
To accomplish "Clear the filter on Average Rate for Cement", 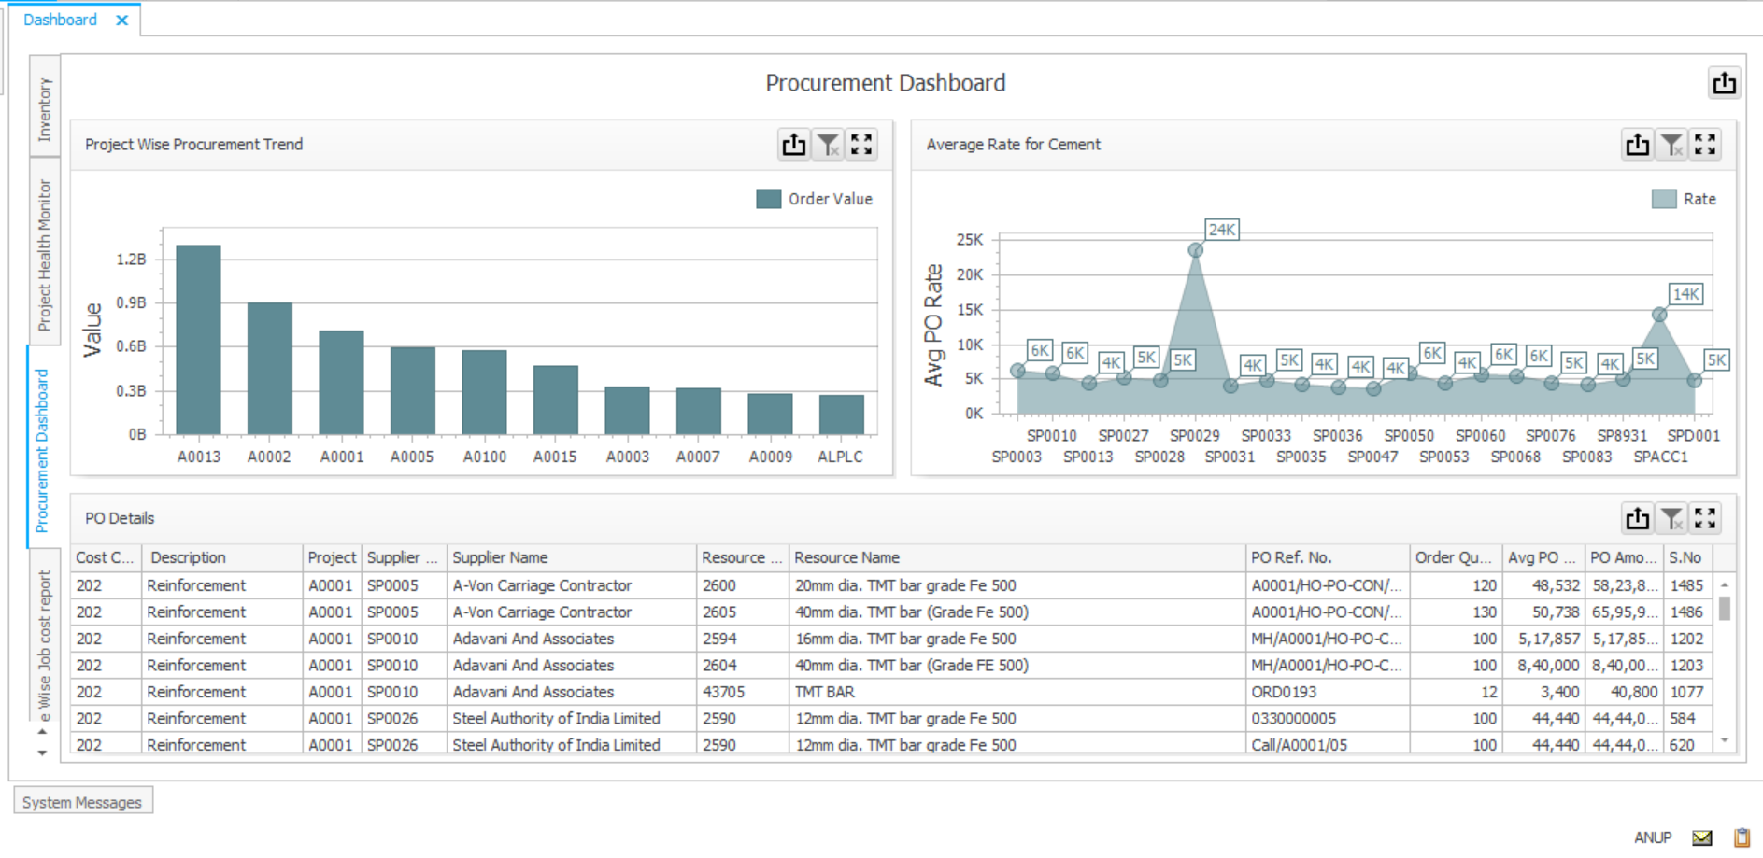I will 1671,144.
